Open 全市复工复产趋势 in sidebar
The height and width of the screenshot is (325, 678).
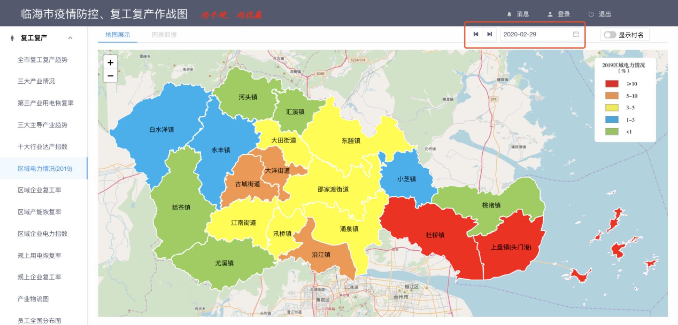point(42,60)
